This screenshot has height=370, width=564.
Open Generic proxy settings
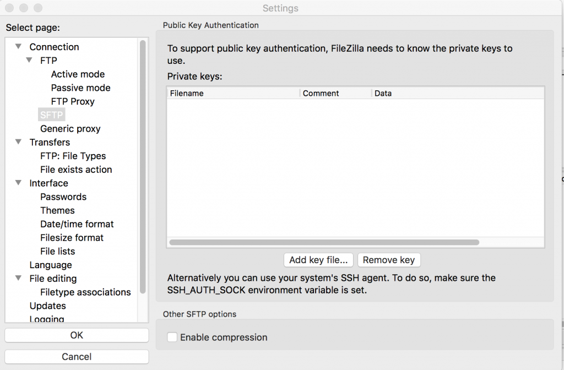point(70,129)
